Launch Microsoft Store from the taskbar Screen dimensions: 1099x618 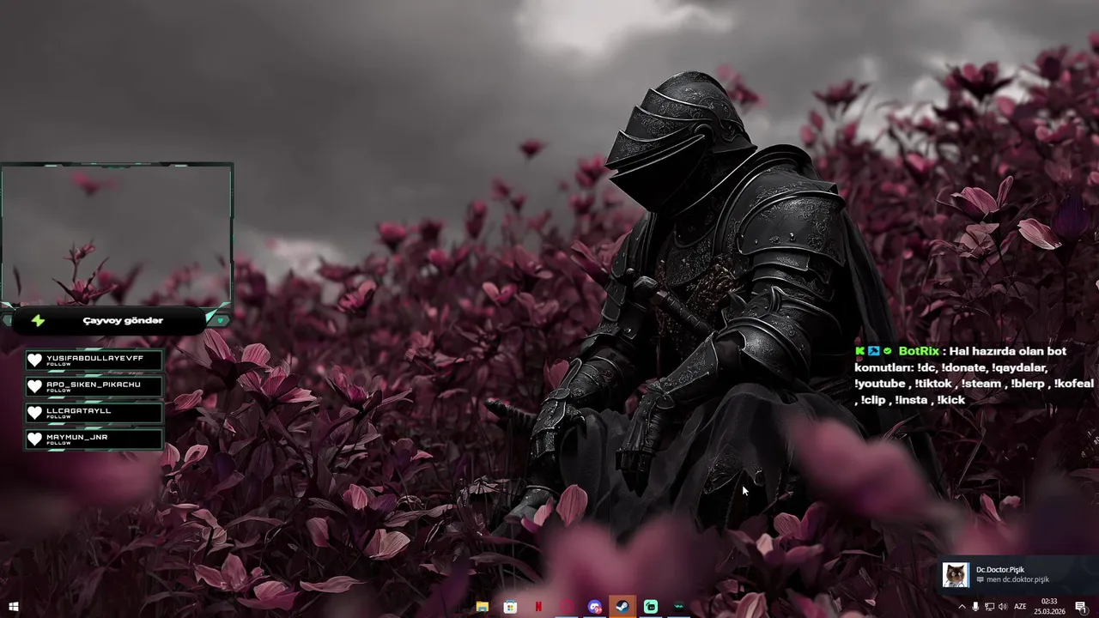[510, 607]
